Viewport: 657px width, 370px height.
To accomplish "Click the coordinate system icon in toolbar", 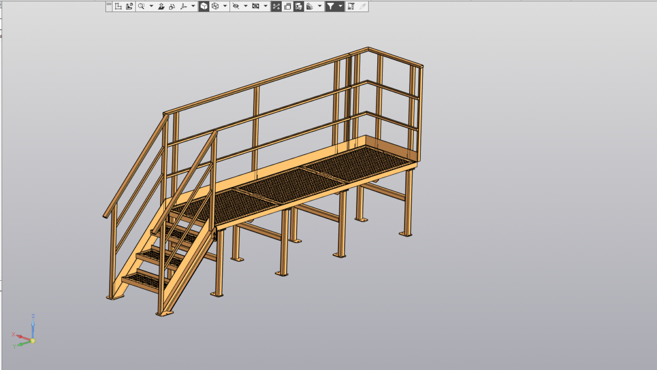I will coord(118,6).
